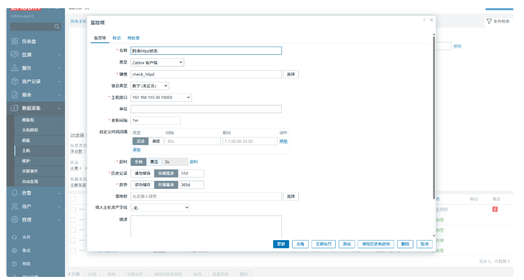Screen dimensions: 524x280
Task: Click the 管理 administration gear icon
Action: coord(15,220)
